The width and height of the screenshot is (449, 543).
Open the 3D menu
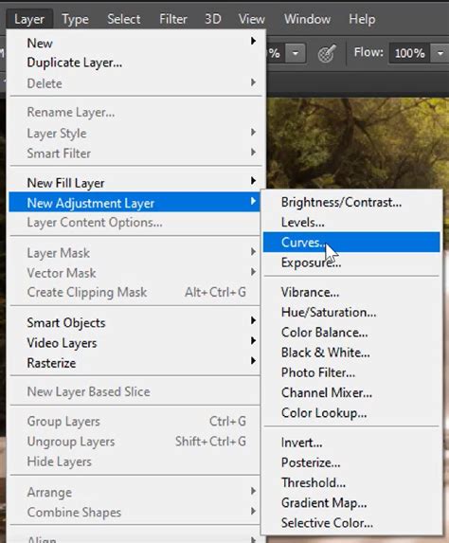click(x=212, y=19)
